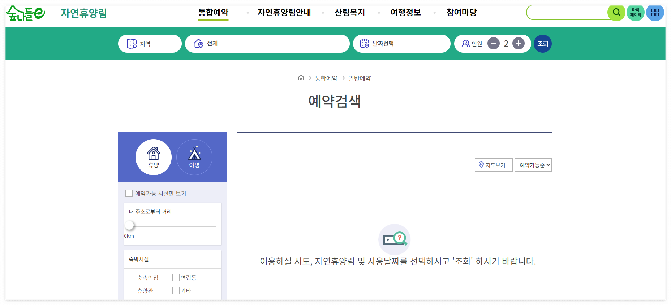
Task: Click the 숲나들e logo
Action: 26,13
